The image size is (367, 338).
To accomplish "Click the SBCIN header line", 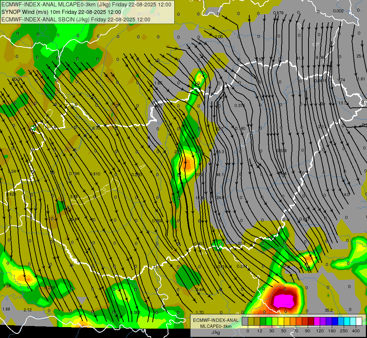I will click(76, 20).
